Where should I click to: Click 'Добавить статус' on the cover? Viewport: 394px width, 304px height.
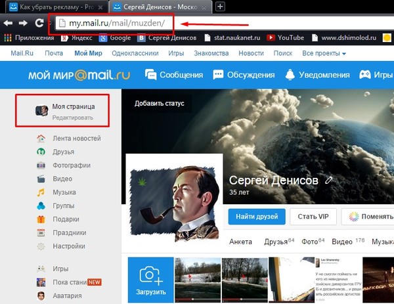click(160, 104)
